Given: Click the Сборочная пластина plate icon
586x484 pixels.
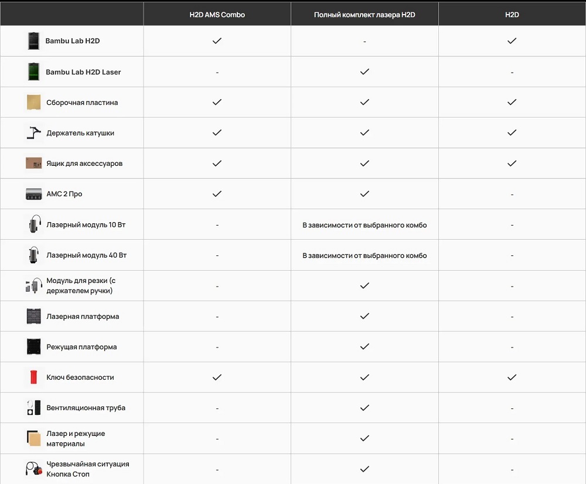Looking at the screenshot, I should pyautogui.click(x=33, y=103).
